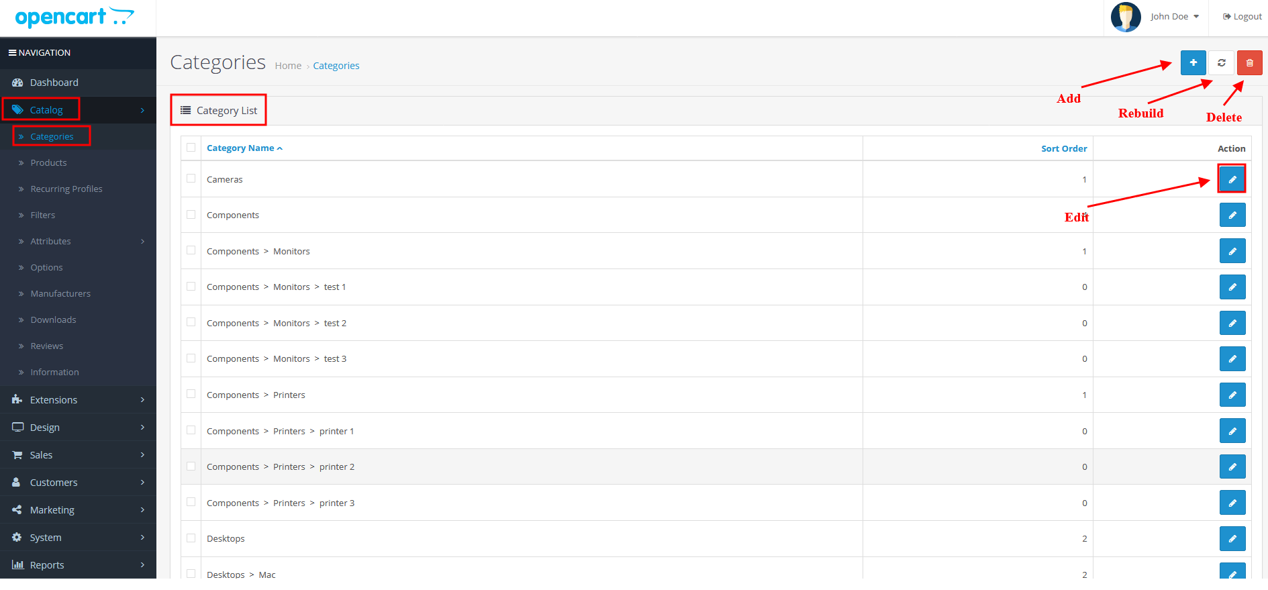Open edit for Components > Printers > printer 2
This screenshot has height=590, width=1268.
1232,466
